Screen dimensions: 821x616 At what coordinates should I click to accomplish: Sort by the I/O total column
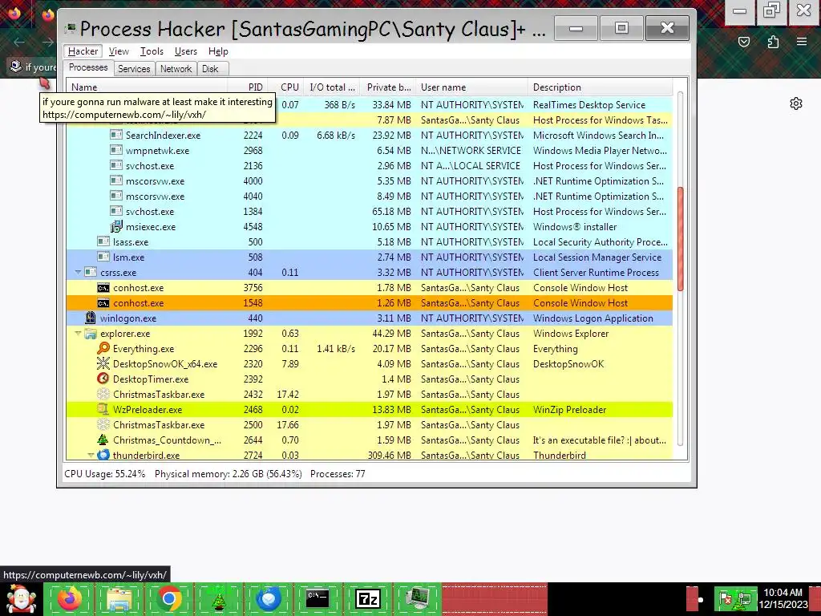[x=332, y=87]
